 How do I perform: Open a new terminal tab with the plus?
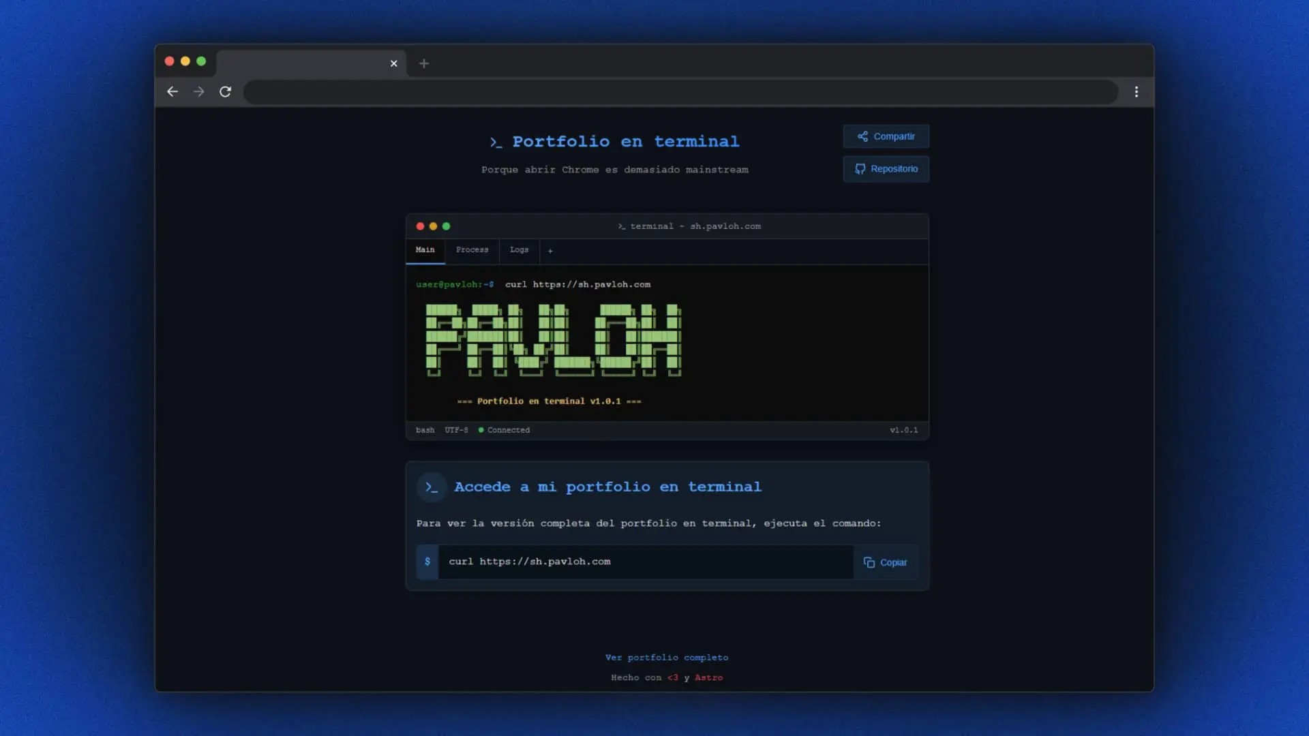pos(550,251)
